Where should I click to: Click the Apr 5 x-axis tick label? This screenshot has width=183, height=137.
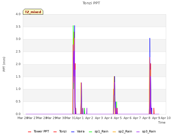click(x=118, y=118)
